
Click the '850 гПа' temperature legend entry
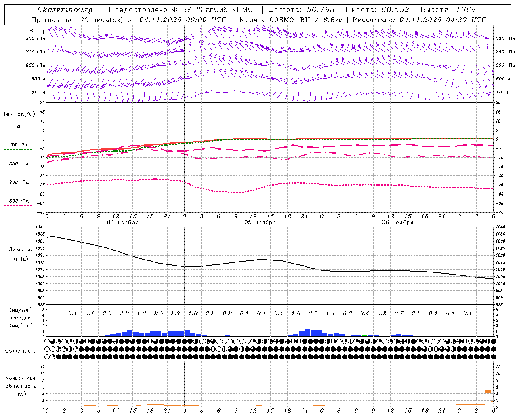coord(19,164)
